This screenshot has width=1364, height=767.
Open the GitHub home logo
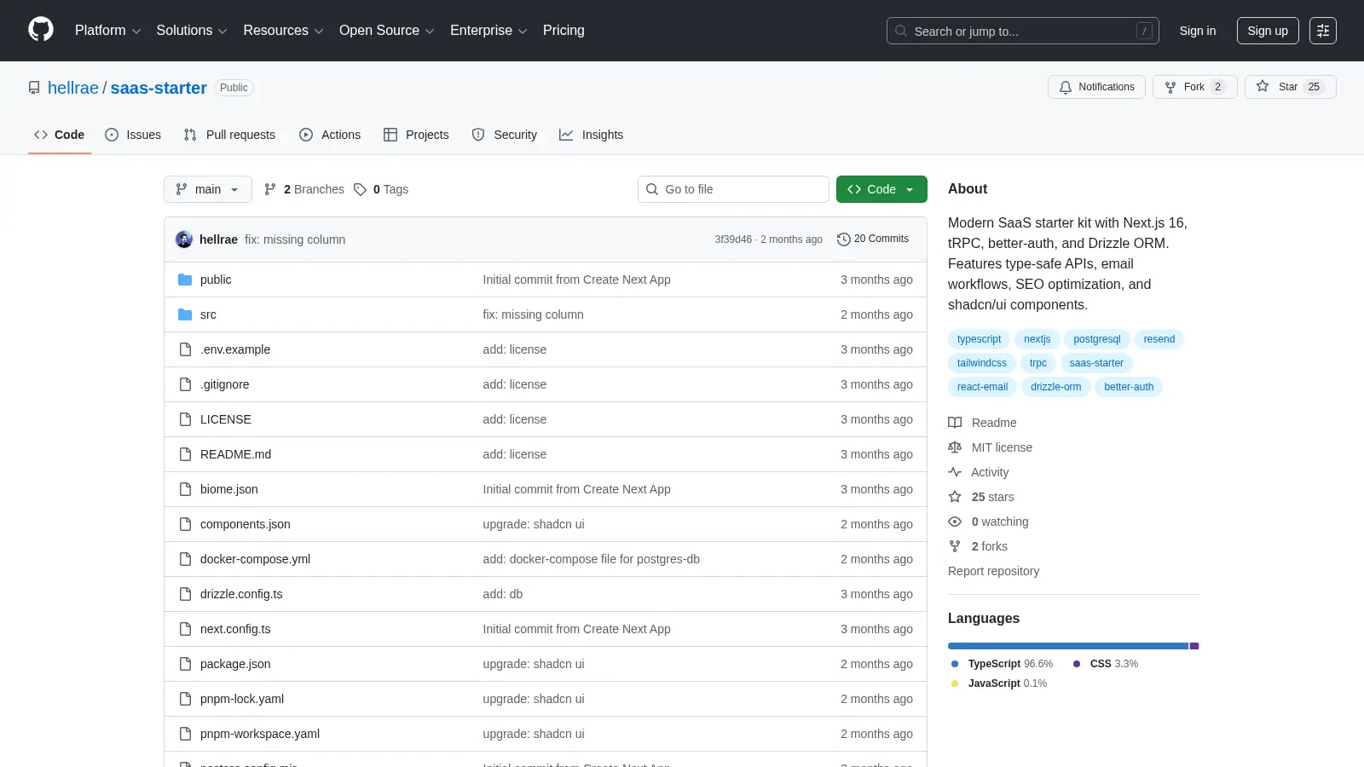click(41, 30)
